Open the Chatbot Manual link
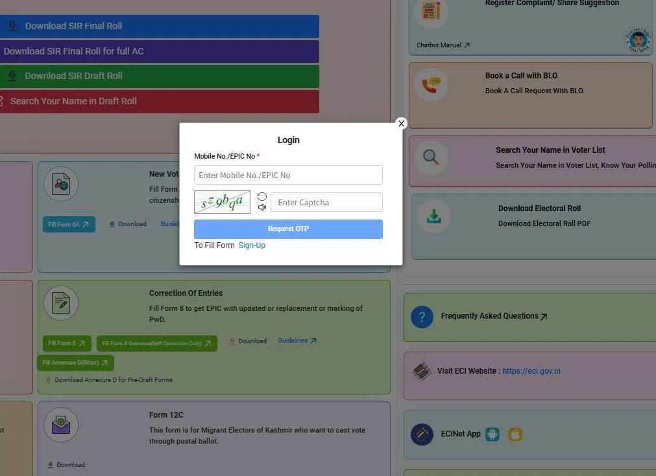This screenshot has width=656, height=476. click(x=443, y=45)
